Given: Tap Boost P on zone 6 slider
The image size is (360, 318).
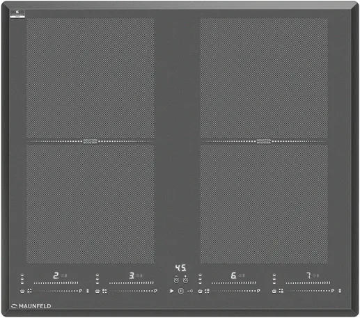Looking at the screenshot, I should (x=258, y=291).
